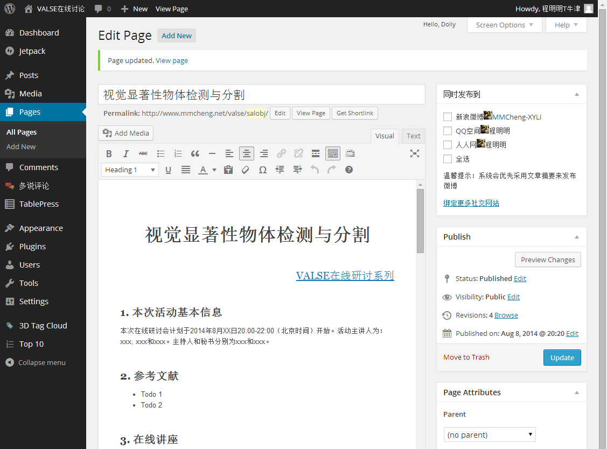
Task: Open the editor keyboard shortcuts help
Action: coord(349,170)
